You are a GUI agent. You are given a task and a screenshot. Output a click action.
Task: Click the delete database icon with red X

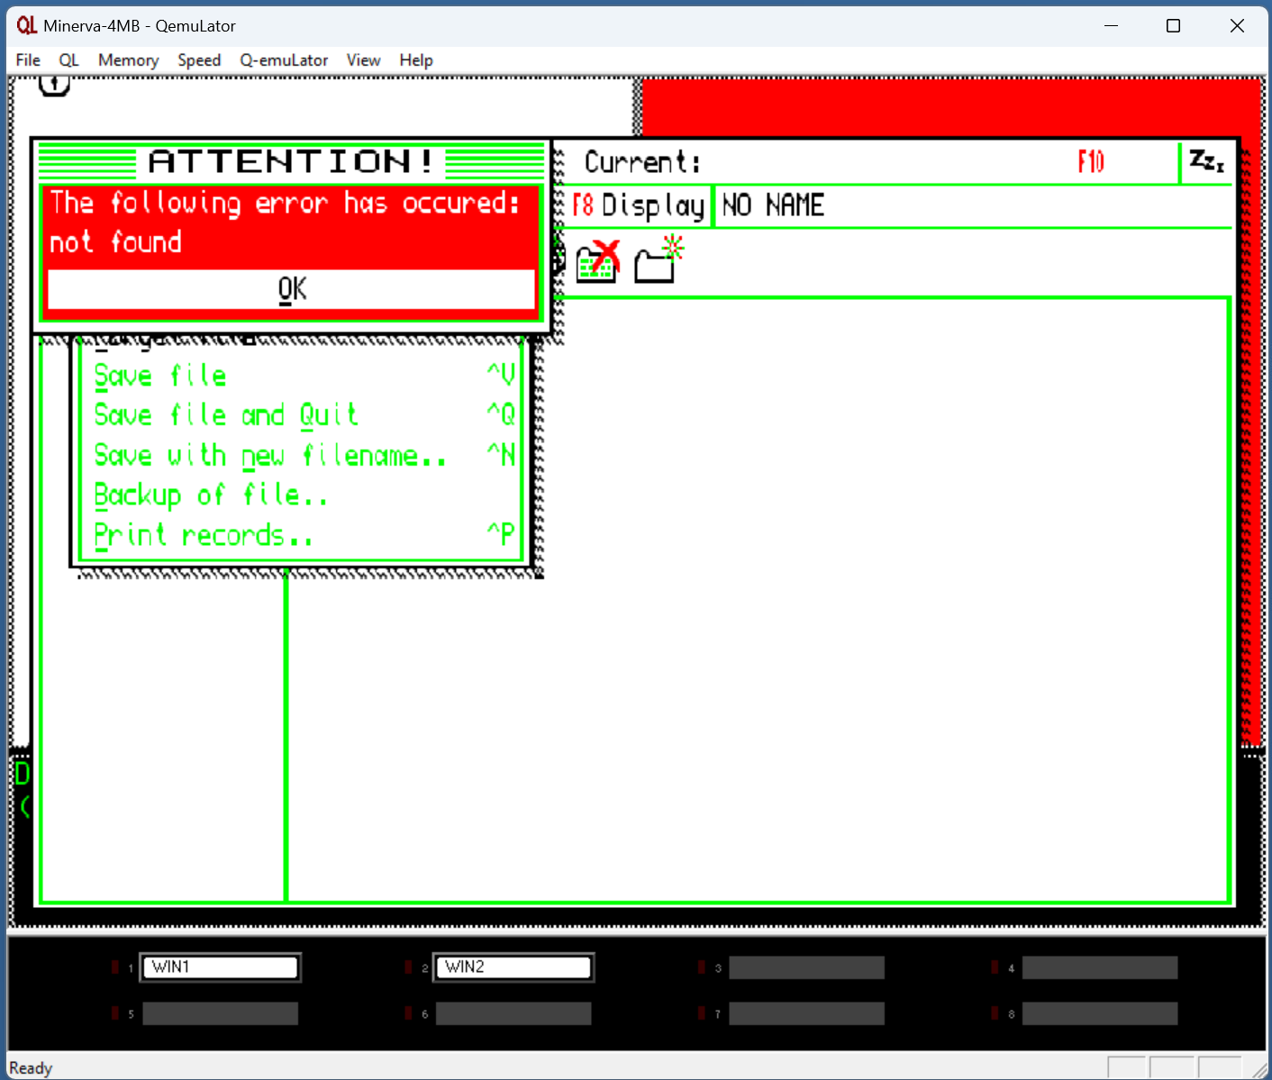tap(597, 262)
